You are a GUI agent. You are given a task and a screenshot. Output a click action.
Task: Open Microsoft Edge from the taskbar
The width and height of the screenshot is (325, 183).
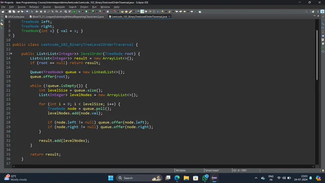[x=177, y=178]
